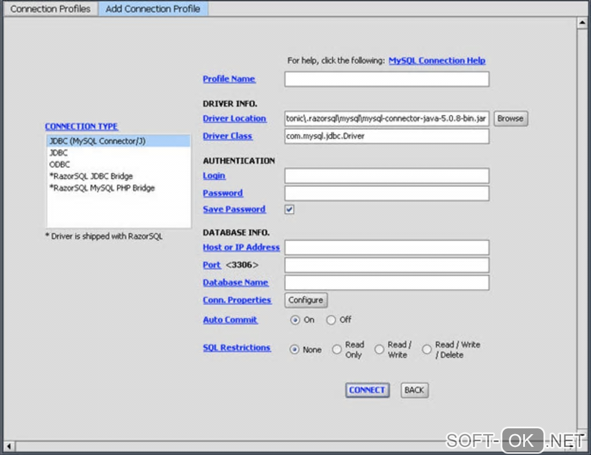
Task: Focus the Password input field
Action: click(386, 194)
